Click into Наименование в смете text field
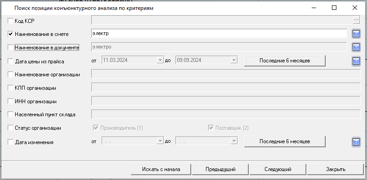This screenshot has width=367, height=180. pos(218,34)
